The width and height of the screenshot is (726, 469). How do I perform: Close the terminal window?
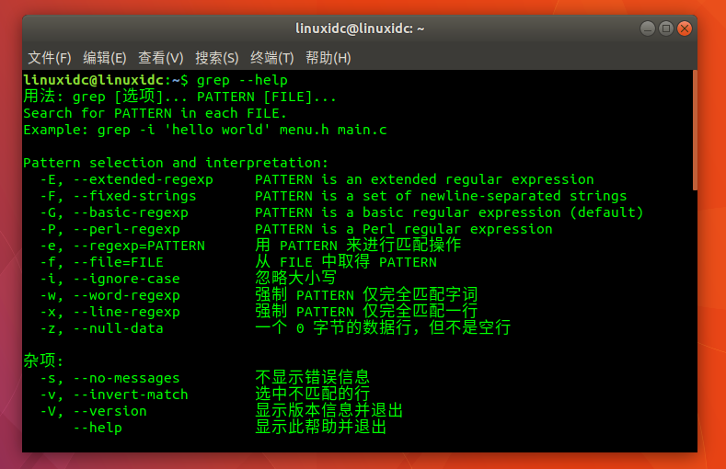685,29
